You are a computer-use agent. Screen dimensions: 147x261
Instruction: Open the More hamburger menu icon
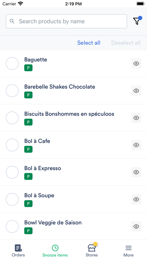[129, 248]
